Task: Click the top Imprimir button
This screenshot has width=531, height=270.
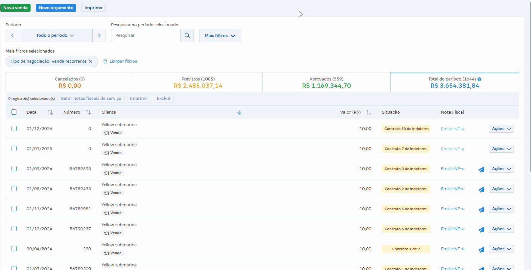Action: [x=94, y=8]
